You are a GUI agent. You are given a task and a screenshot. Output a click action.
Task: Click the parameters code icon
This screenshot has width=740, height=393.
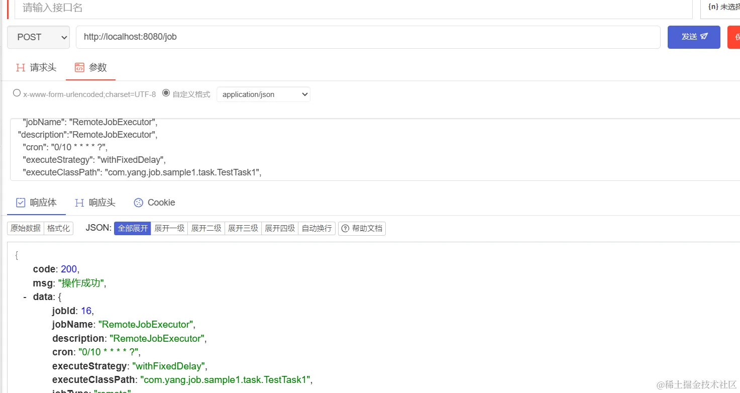point(79,67)
